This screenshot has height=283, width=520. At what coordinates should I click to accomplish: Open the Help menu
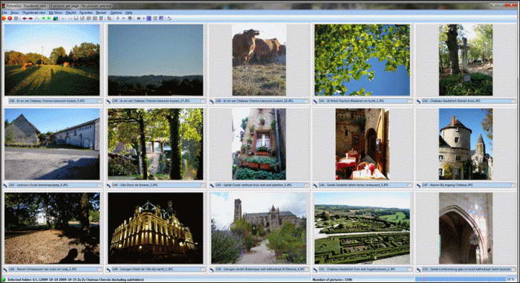[129, 13]
